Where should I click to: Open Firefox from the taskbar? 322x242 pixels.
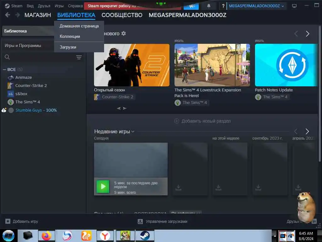[47, 236]
